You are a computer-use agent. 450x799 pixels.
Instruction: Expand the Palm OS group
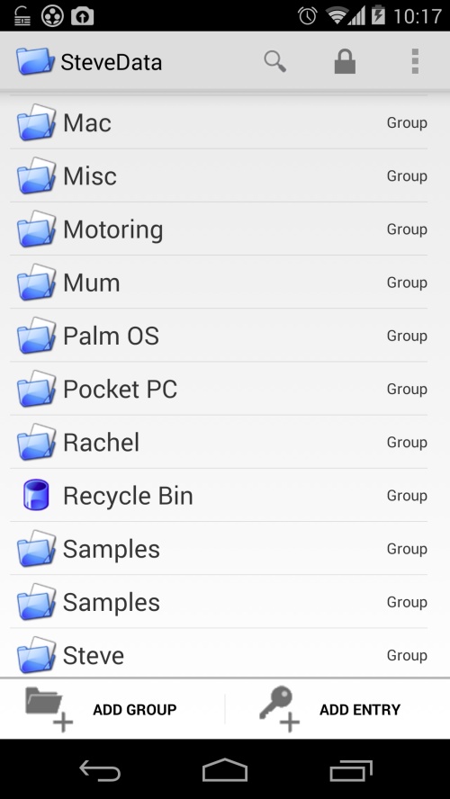[x=219, y=336]
